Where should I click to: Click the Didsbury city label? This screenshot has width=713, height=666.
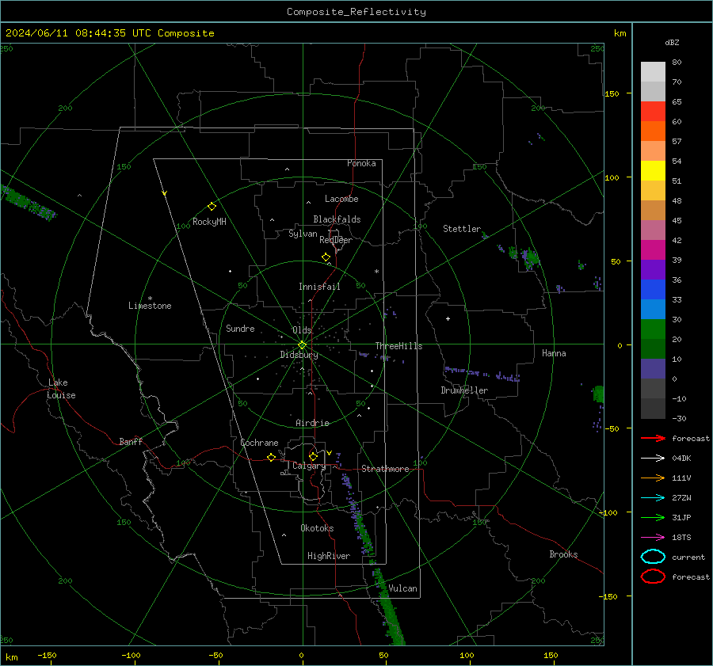299,355
